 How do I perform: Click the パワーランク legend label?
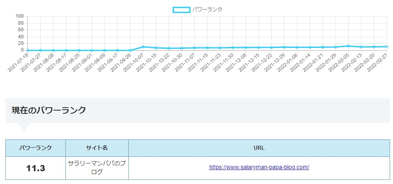point(207,9)
